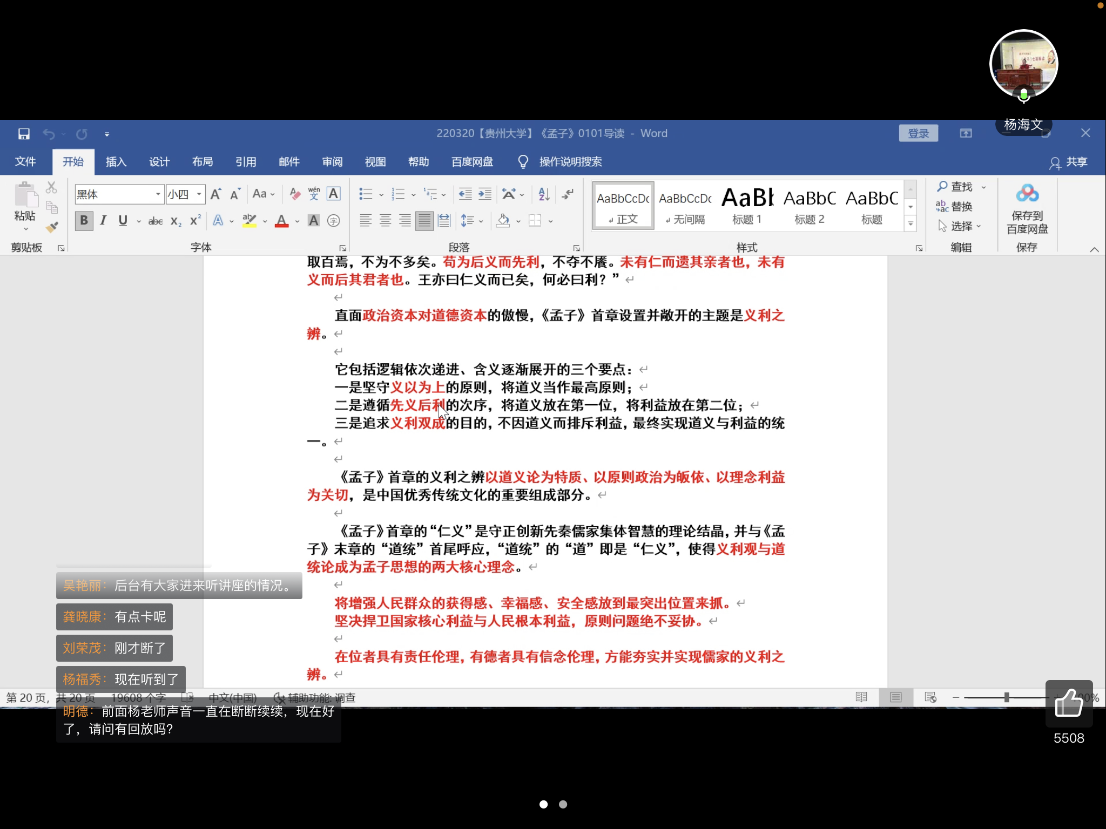Switch to Print Layout view in status bar
Screen dimensions: 1106x829
pos(896,697)
